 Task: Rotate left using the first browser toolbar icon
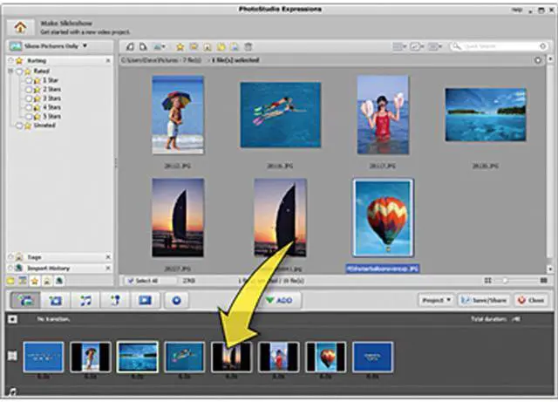tap(131, 46)
